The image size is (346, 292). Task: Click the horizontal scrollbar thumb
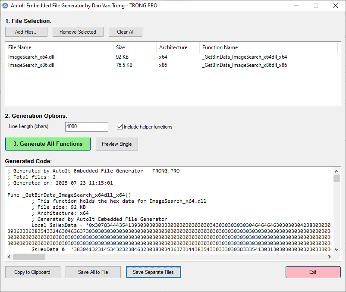click(x=29, y=257)
